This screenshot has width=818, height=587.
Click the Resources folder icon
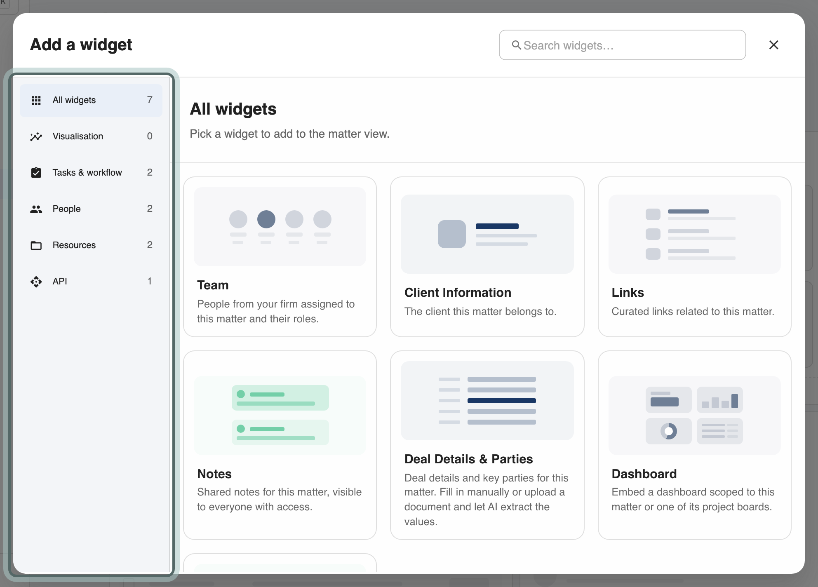coord(36,245)
